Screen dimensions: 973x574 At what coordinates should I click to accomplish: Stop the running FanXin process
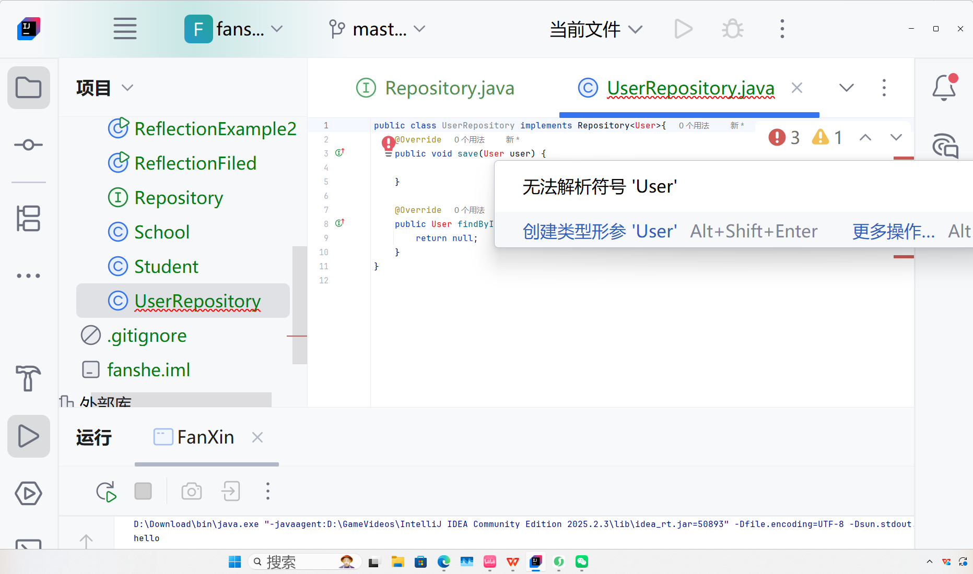143,491
